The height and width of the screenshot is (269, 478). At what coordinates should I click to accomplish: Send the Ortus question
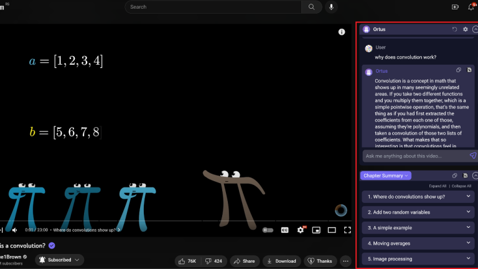click(473, 156)
